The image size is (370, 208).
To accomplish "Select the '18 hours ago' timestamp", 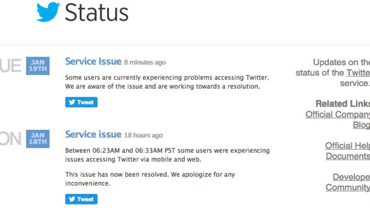I will [143, 135].
